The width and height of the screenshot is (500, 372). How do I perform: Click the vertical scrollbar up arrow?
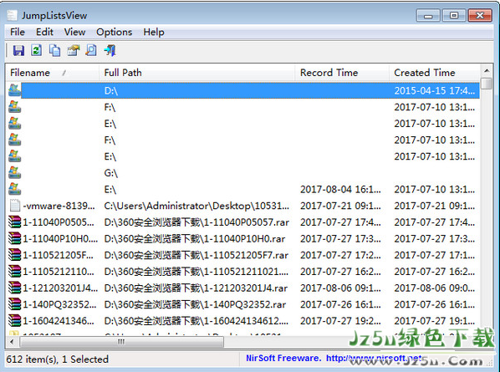click(487, 70)
